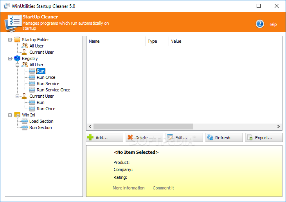The image size is (286, 202).
Task: Select the Load Section entry
Action: (41, 121)
